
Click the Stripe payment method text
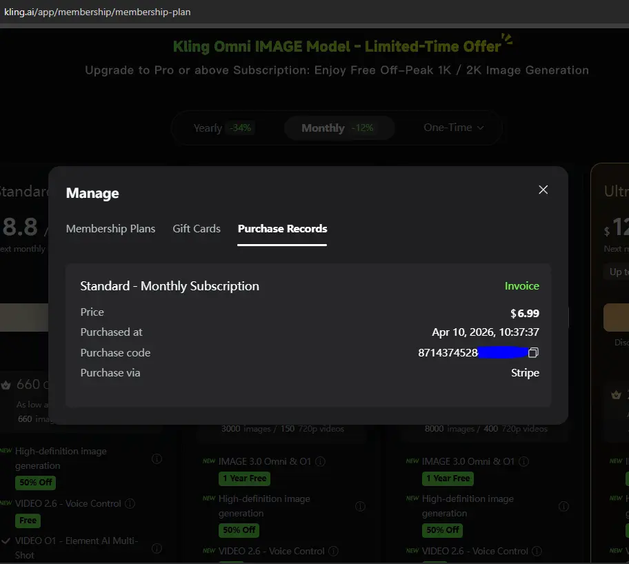coord(525,373)
